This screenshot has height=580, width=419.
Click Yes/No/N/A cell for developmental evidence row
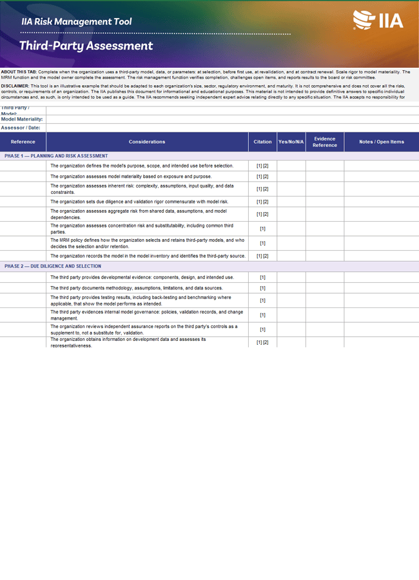291,277
